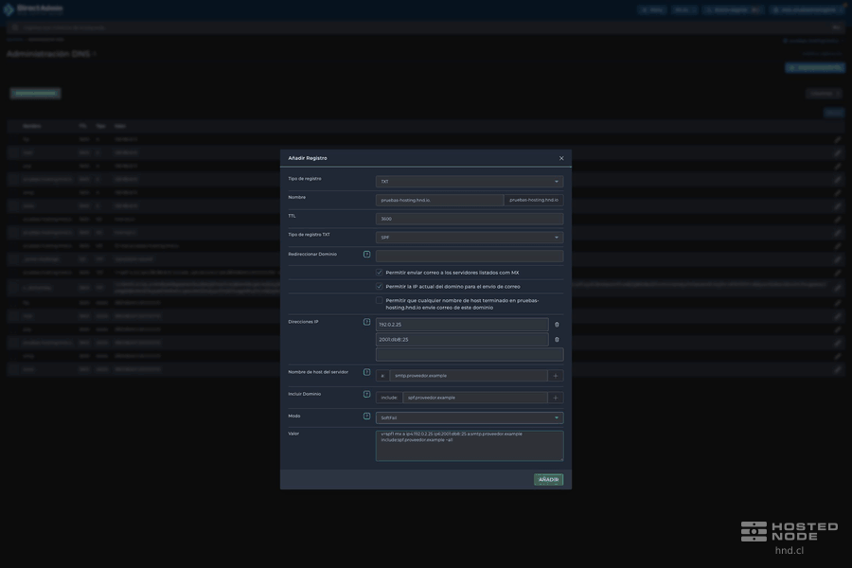Add another server hostname with plus
Viewport: 852px width, 568px height.
[556, 376]
